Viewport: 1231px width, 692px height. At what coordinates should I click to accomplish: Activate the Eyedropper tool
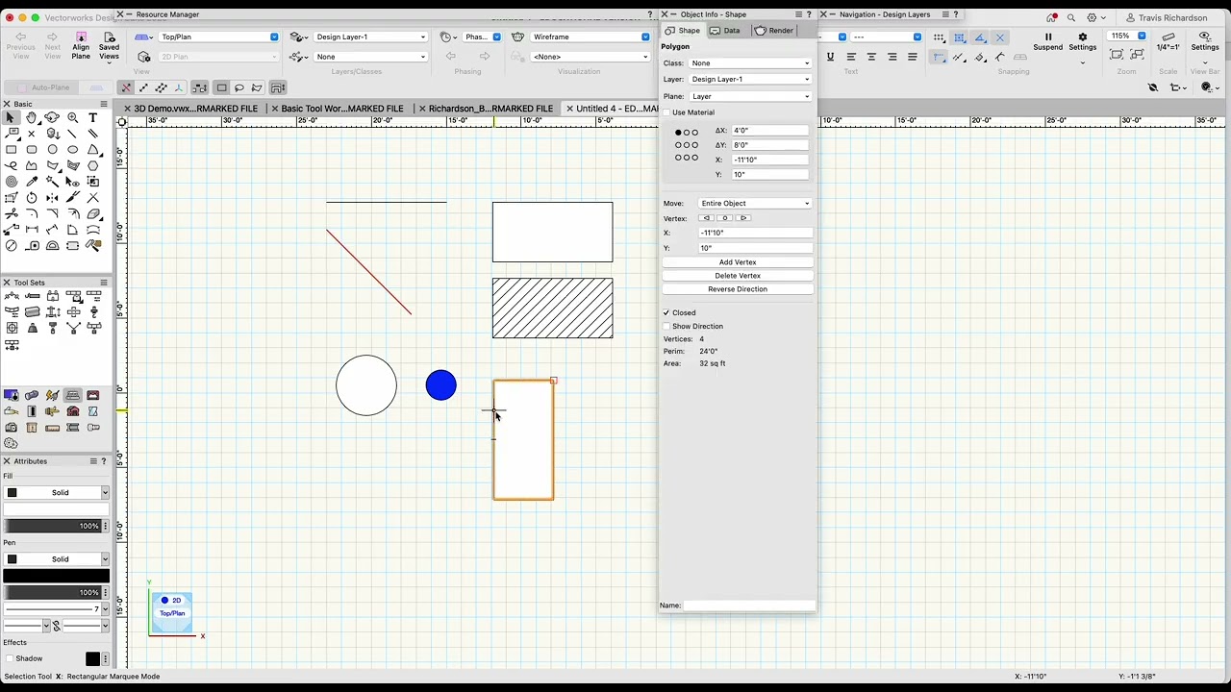tap(31, 182)
